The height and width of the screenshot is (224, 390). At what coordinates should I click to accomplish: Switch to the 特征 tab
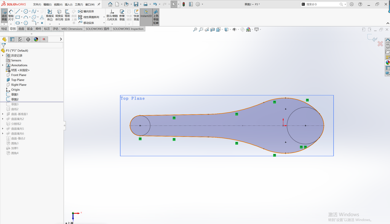pos(4,29)
